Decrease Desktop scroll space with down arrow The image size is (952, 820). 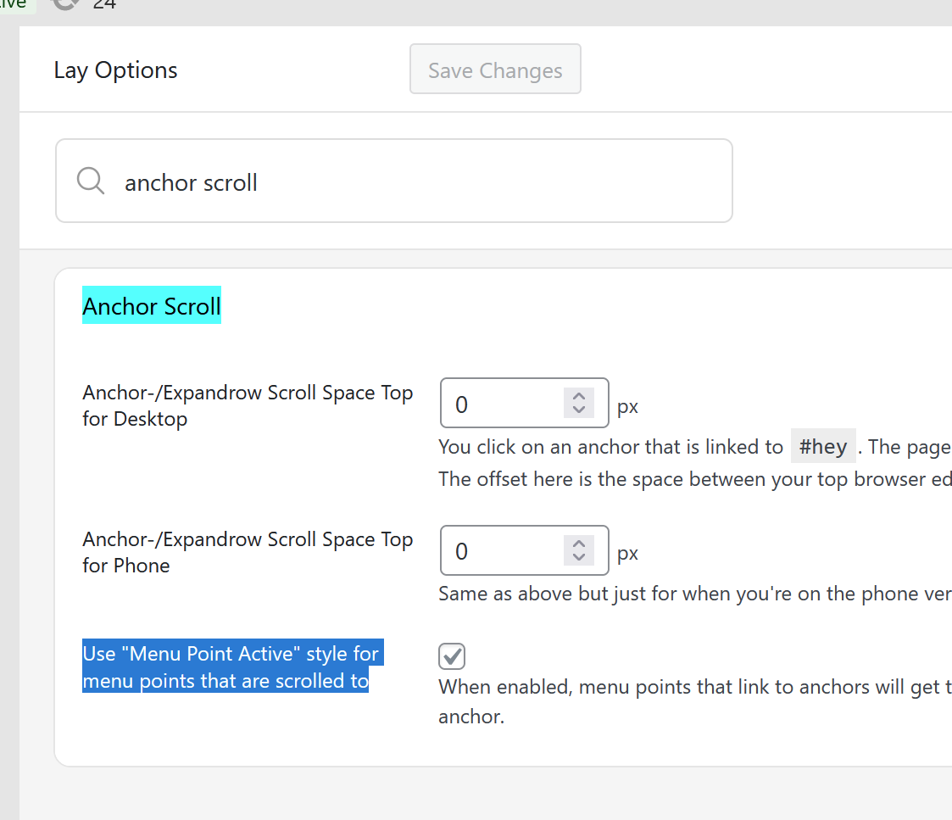pos(579,410)
